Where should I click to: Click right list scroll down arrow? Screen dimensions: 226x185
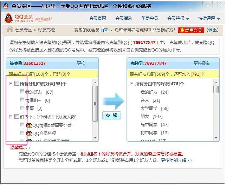[x=216, y=137]
